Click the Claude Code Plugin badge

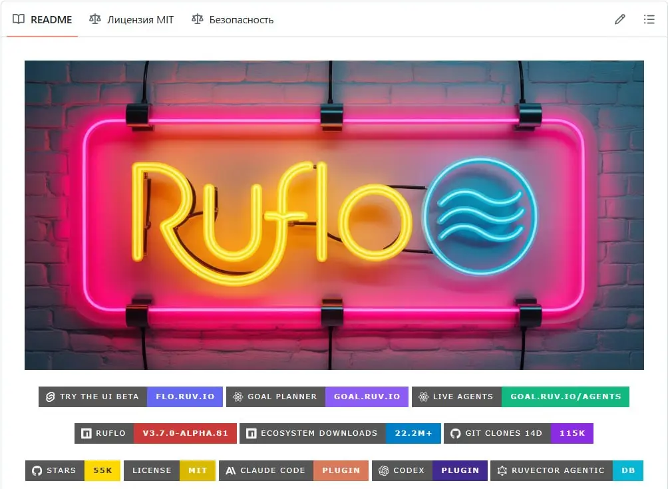293,470
